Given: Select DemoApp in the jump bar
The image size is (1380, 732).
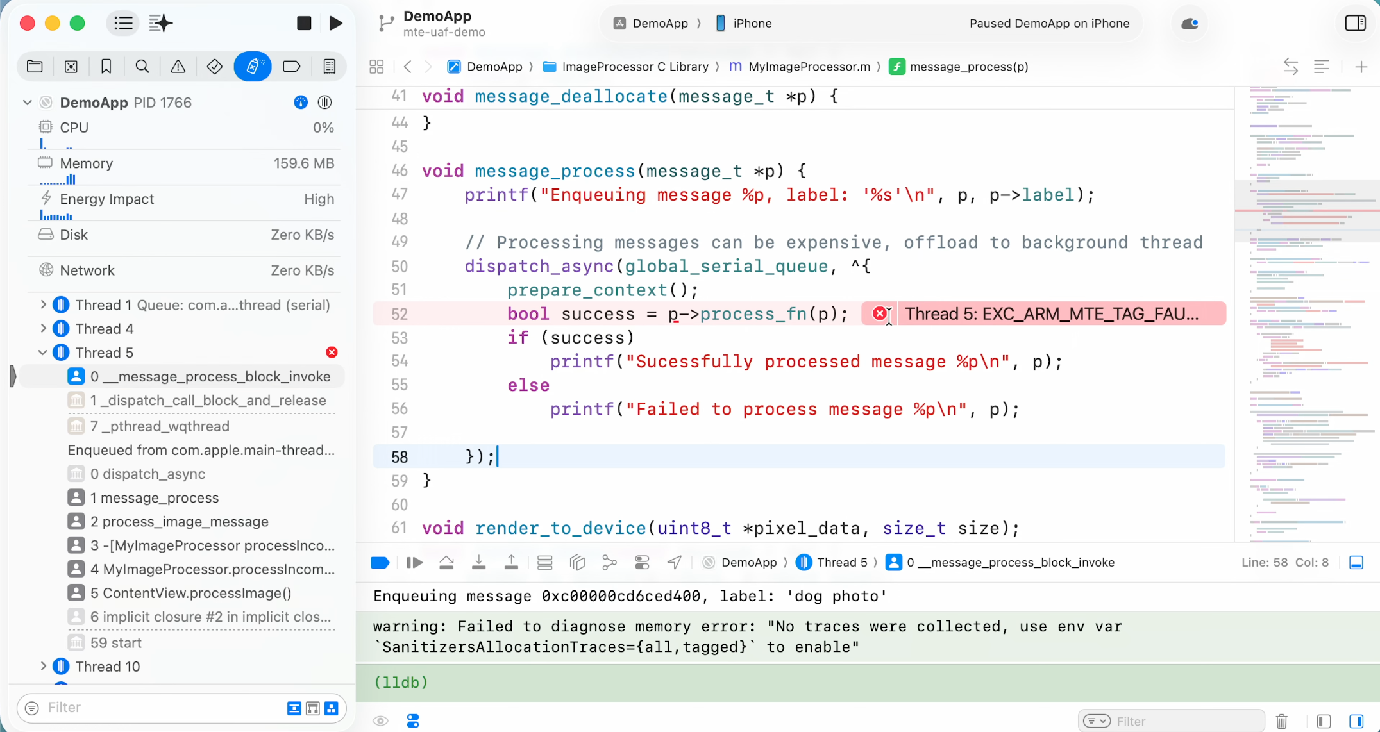Looking at the screenshot, I should 485,67.
